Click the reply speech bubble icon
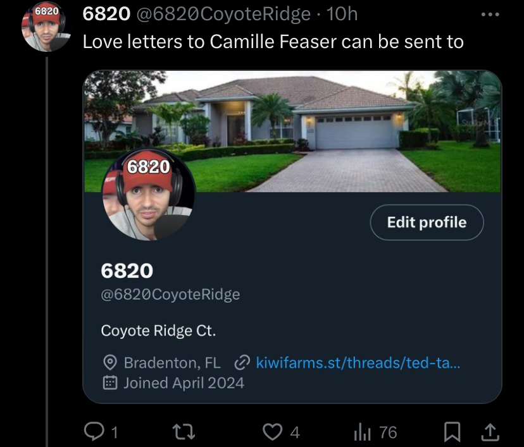The image size is (524, 447). 94,431
